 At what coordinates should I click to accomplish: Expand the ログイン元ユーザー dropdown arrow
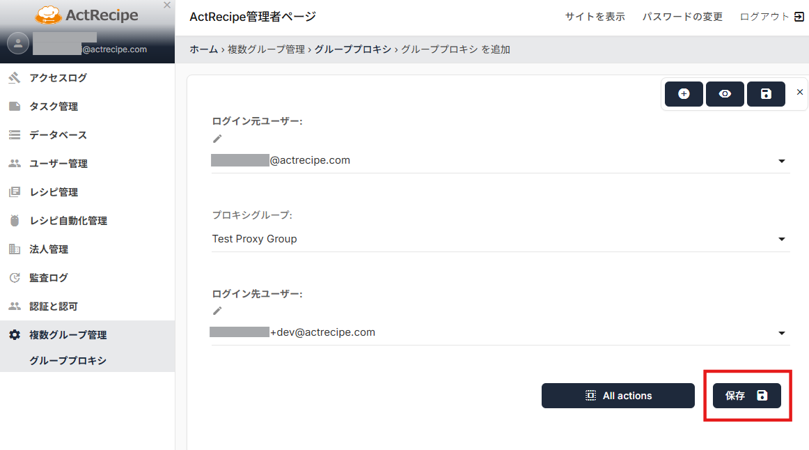(x=782, y=161)
